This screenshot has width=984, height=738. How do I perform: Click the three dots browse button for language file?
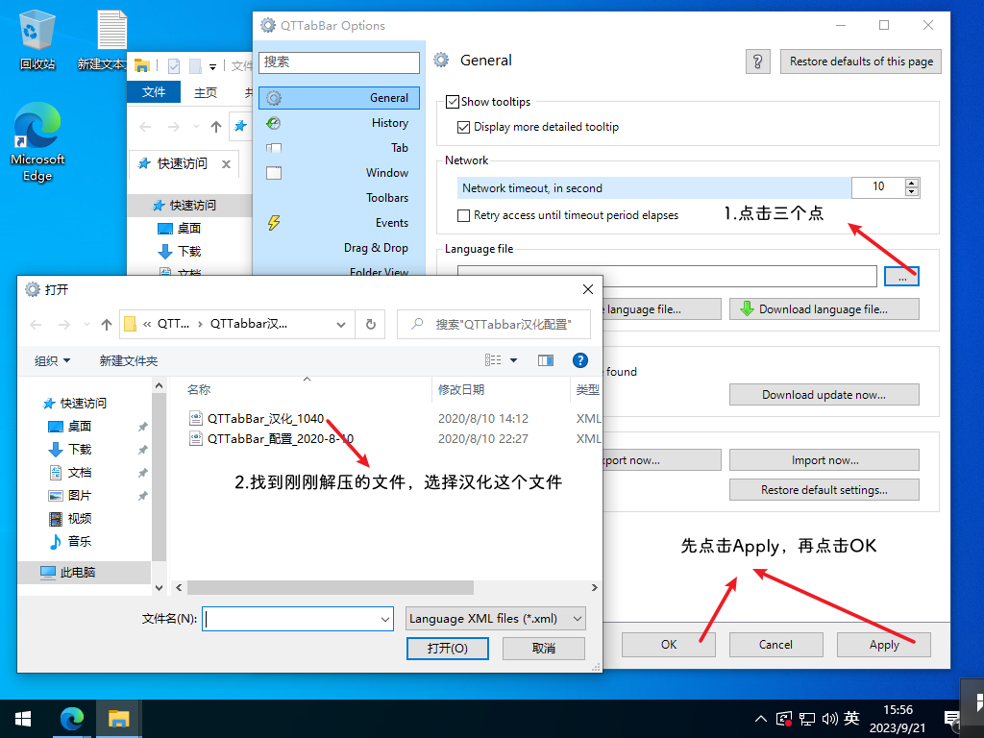(901, 277)
